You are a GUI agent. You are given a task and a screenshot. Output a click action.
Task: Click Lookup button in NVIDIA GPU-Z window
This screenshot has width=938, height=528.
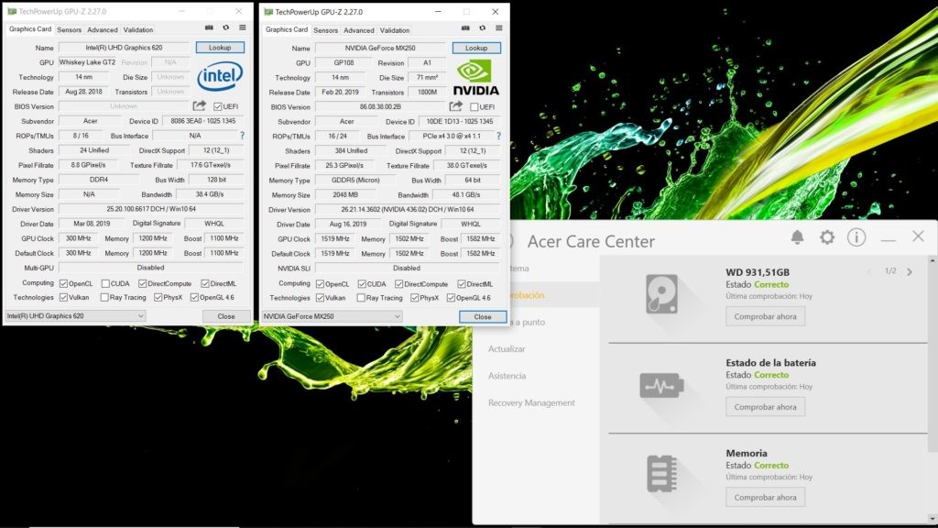click(476, 48)
